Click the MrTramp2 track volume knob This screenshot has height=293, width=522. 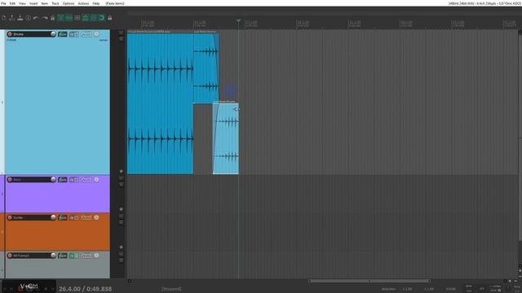click(x=53, y=255)
